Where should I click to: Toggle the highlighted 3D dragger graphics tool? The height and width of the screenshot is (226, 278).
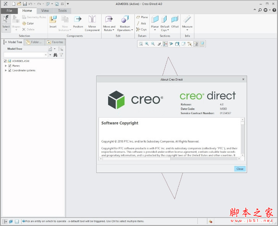click(165, 44)
